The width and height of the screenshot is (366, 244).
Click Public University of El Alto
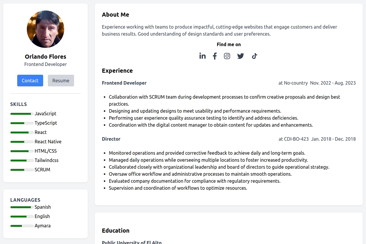132,242
